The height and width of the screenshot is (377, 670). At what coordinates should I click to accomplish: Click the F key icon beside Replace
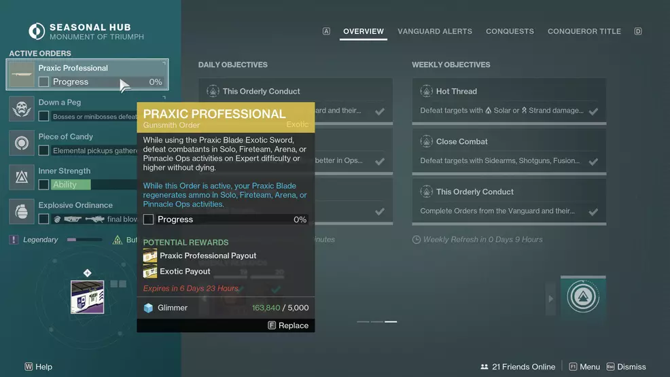[272, 325]
